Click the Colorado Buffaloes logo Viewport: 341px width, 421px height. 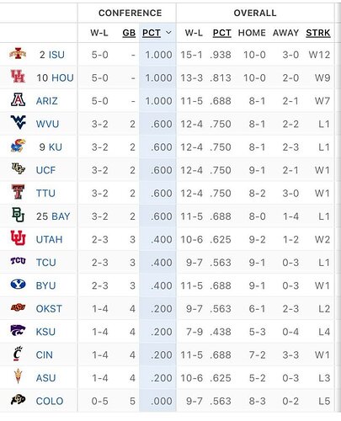18,399
